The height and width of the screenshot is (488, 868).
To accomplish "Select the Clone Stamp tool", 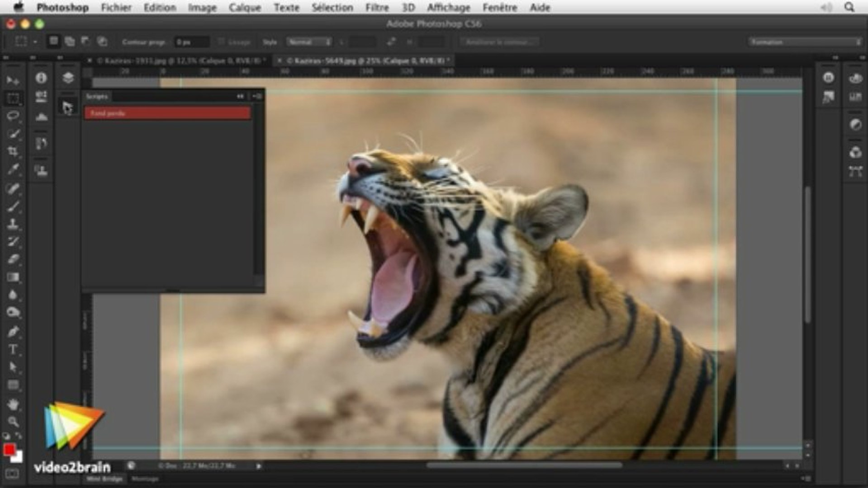I will (x=13, y=224).
